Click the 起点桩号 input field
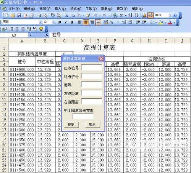Screen dimensions: 191x173 click(x=92, y=68)
